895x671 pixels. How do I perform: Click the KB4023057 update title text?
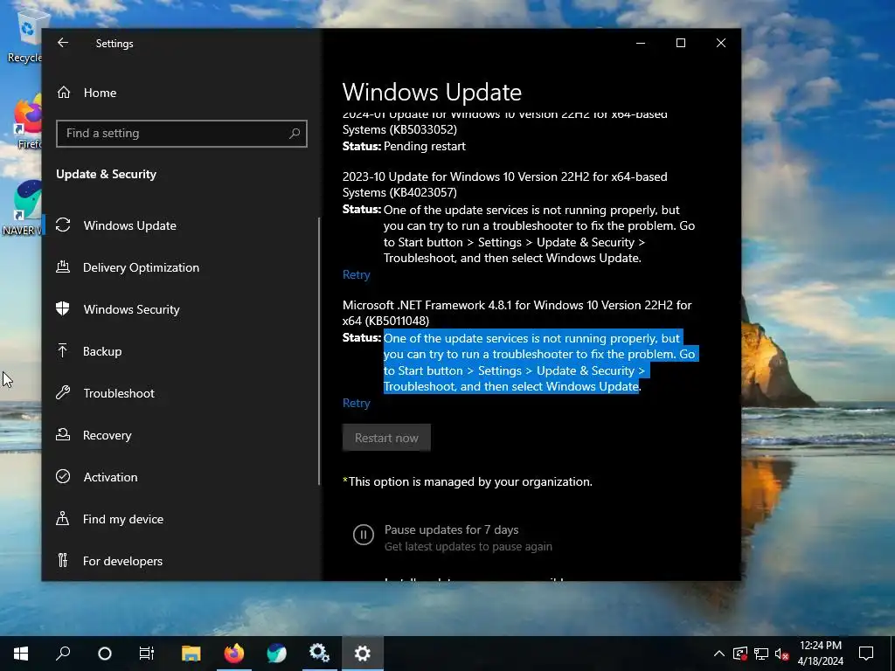504,184
